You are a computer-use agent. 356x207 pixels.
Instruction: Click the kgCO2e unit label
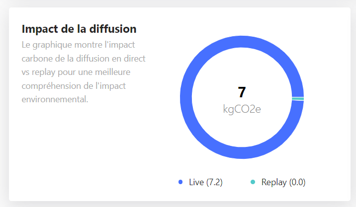click(x=242, y=109)
